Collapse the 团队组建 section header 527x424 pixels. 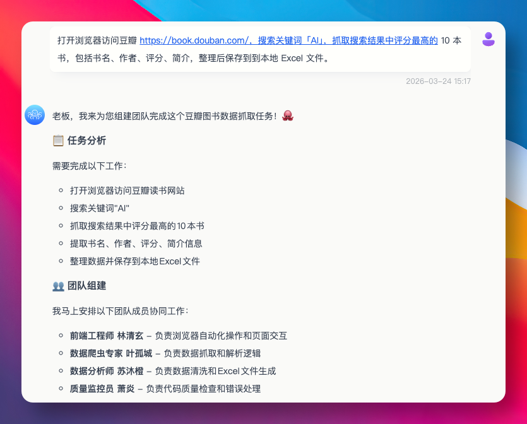pos(85,285)
